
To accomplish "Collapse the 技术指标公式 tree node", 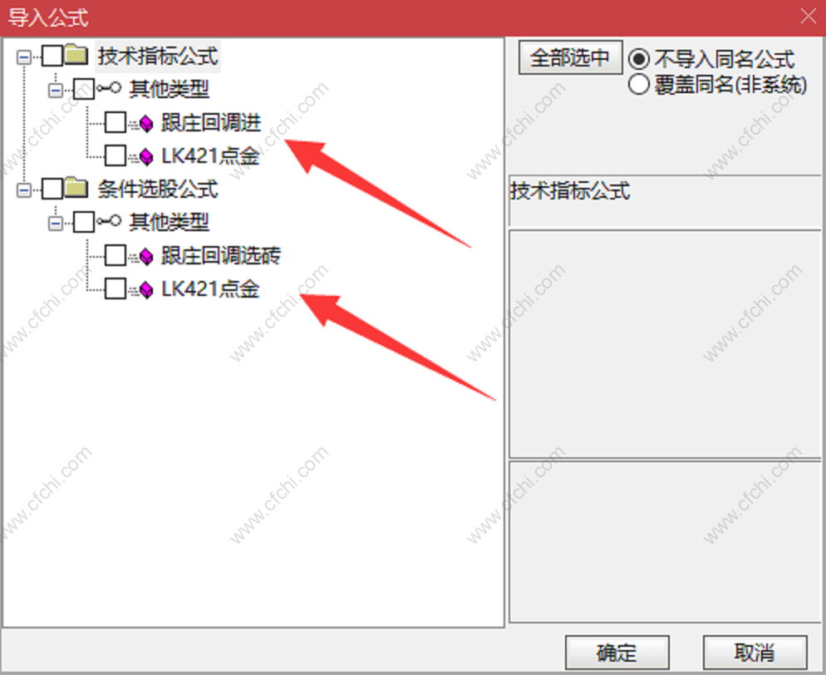I will (24, 57).
